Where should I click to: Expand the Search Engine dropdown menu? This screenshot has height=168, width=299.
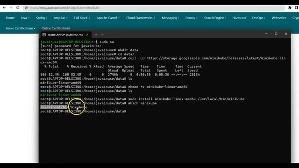click(x=215, y=18)
